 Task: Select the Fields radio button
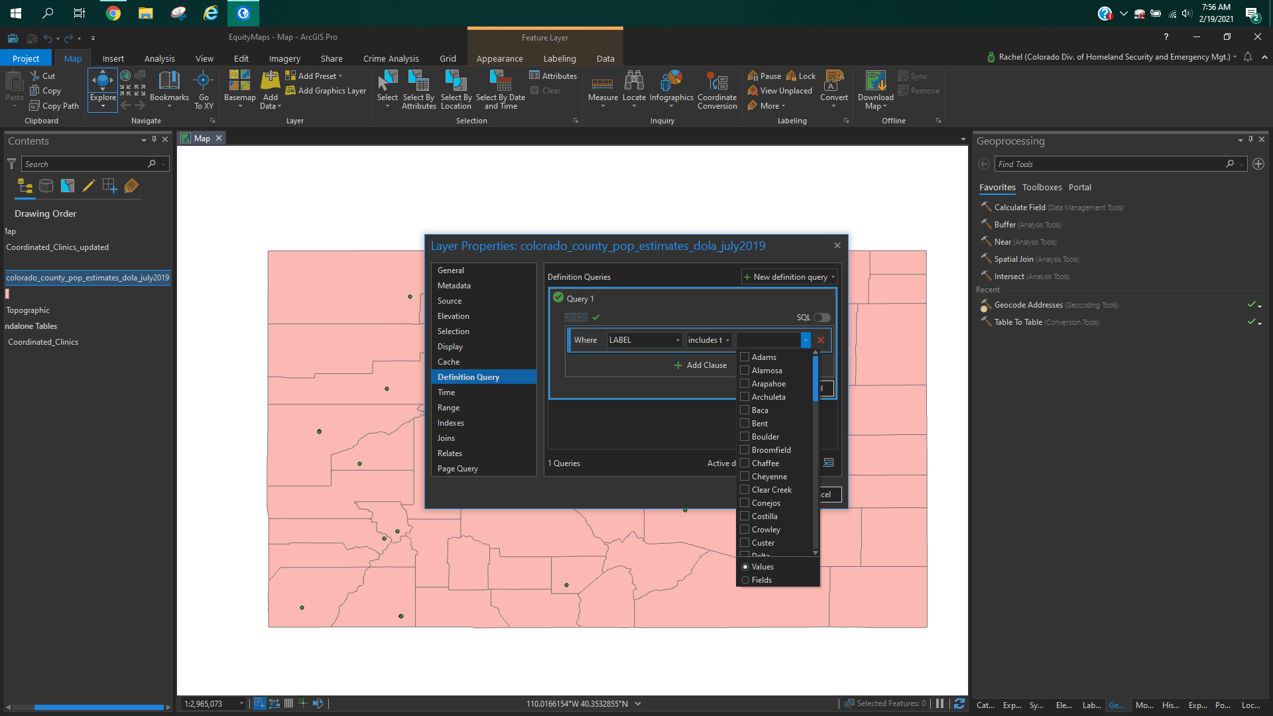[x=745, y=580]
